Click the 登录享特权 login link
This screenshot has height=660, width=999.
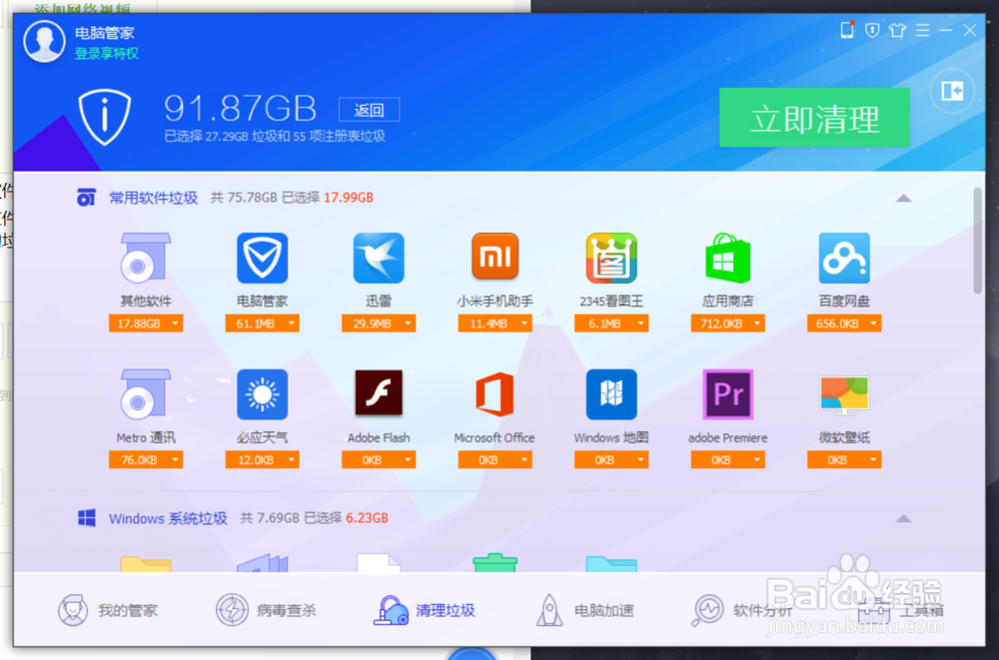[x=107, y=54]
